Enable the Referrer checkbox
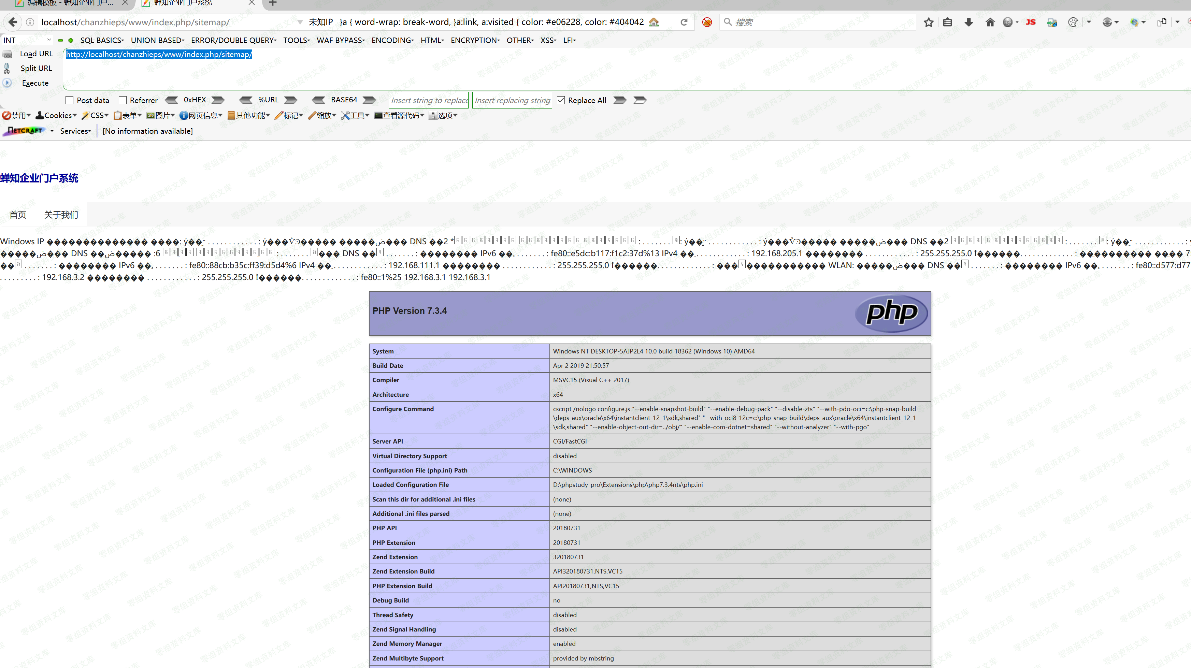Viewport: 1191px width, 668px height. (x=123, y=100)
